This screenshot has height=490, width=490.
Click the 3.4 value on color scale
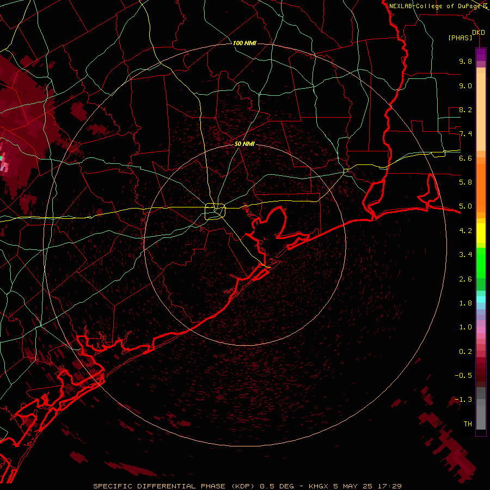465,255
